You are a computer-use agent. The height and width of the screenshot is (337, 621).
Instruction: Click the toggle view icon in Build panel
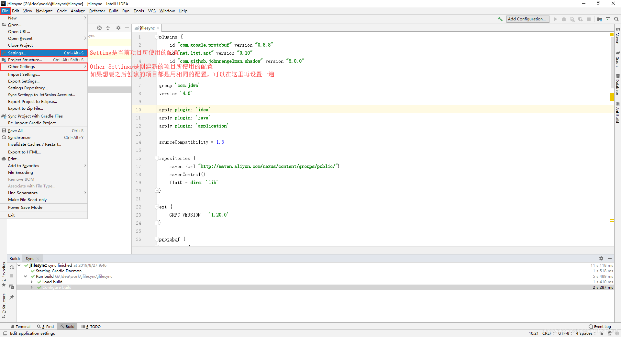[12, 286]
